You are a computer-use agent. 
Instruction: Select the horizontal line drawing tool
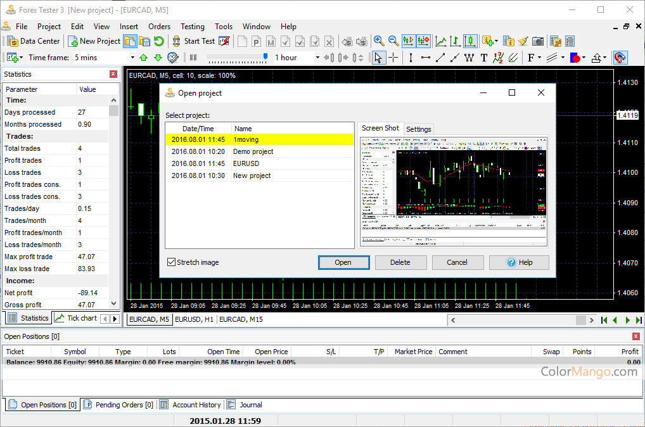[426, 58]
